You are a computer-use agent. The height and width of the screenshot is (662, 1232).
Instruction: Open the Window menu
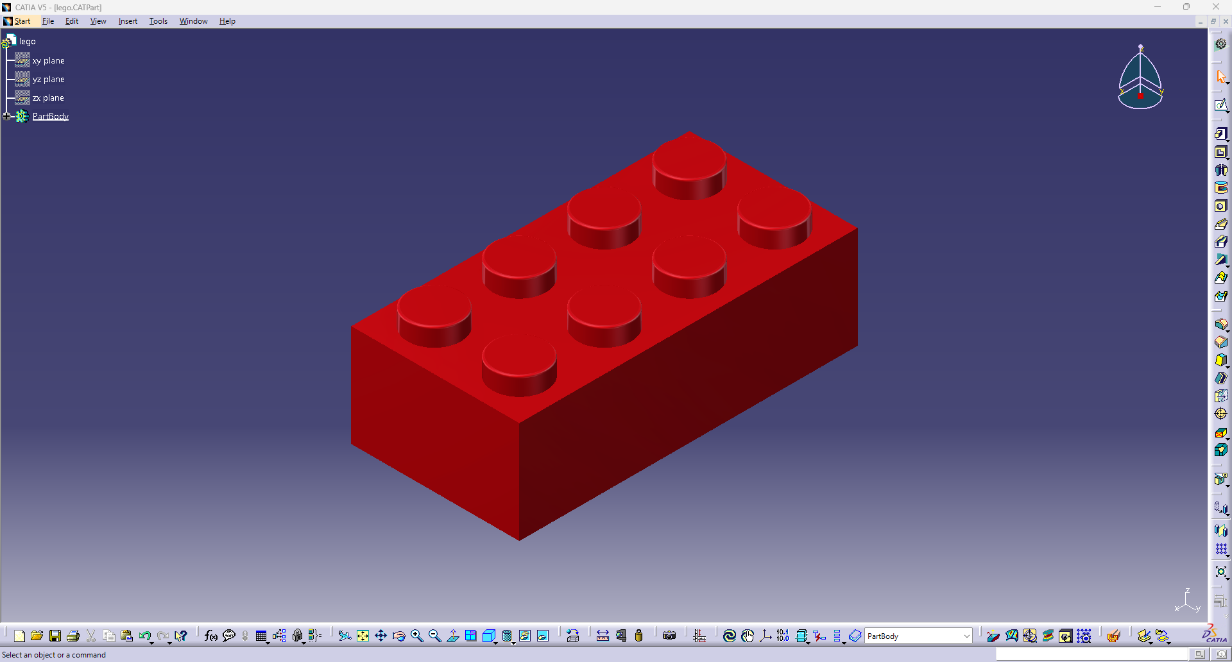pos(193,21)
